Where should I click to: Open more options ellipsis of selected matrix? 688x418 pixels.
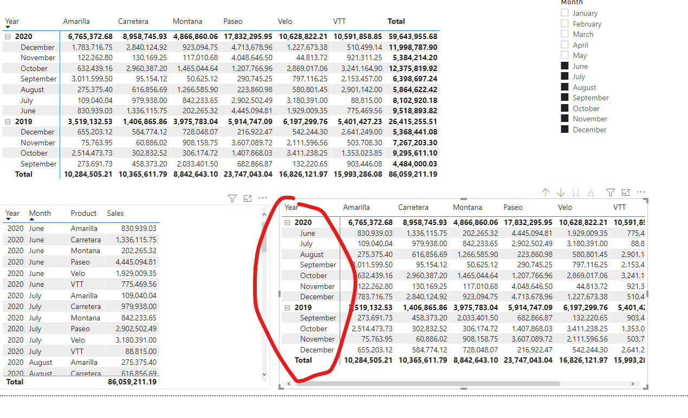pos(641,192)
